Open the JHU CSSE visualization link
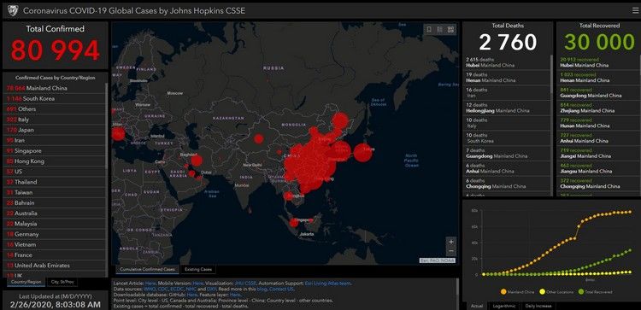This screenshot has height=310, width=641. click(240, 283)
